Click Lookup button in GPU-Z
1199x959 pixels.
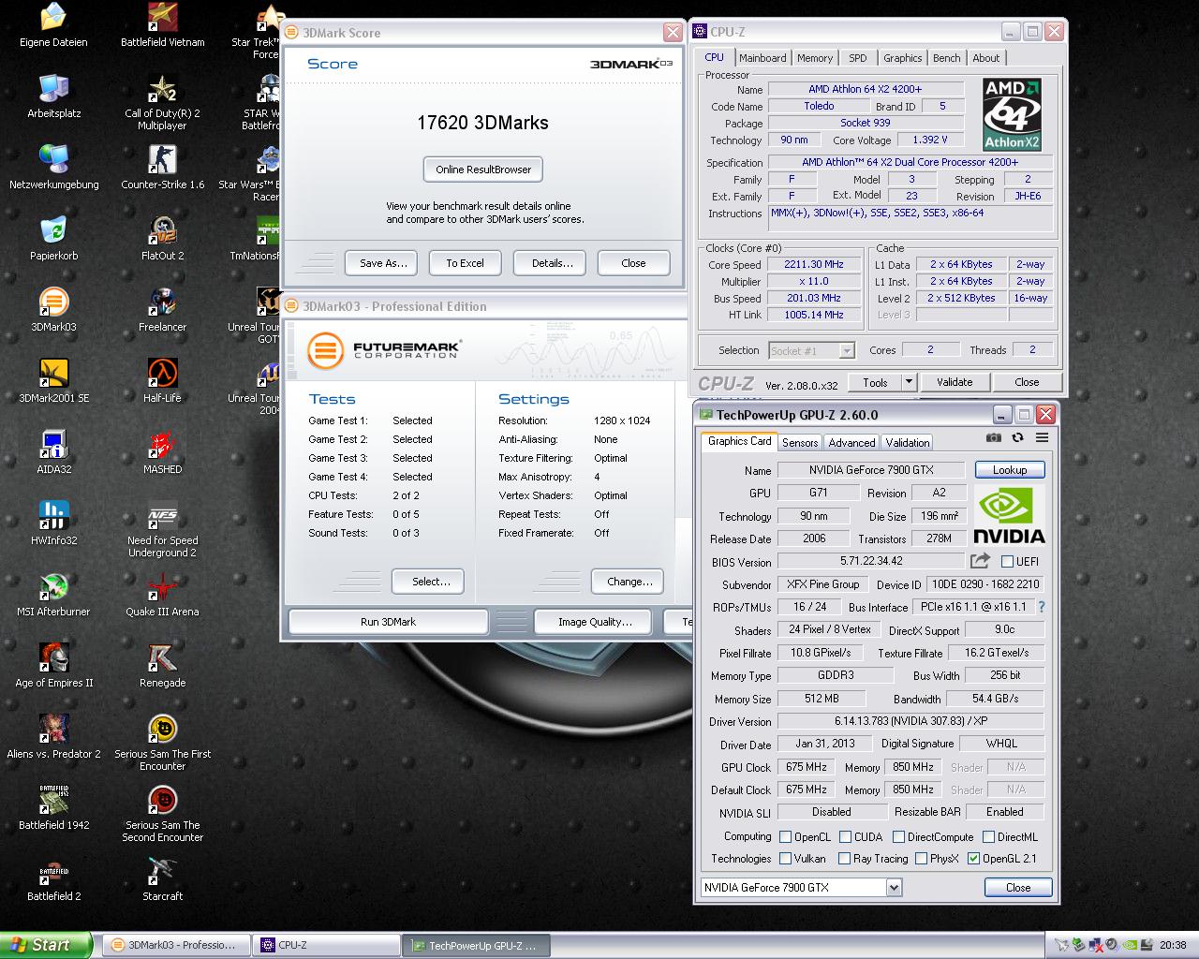coord(1010,470)
